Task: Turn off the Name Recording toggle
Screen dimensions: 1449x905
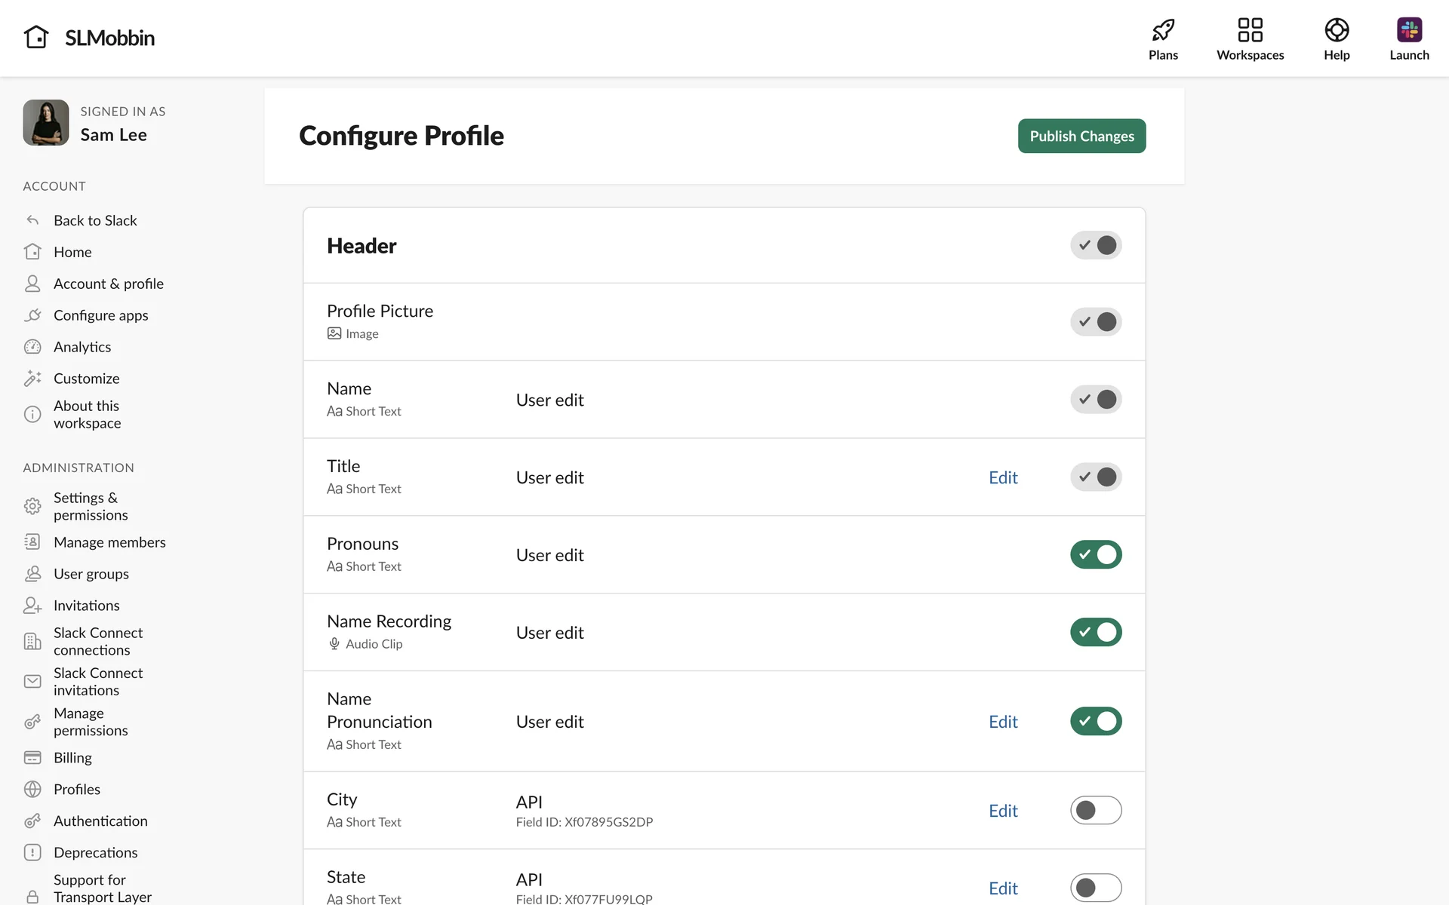Action: point(1096,633)
